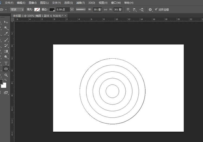Image resolution: width=203 pixels, height=142 pixels.
Task: Open the 形状 tool mode dropdown
Action: [17, 10]
